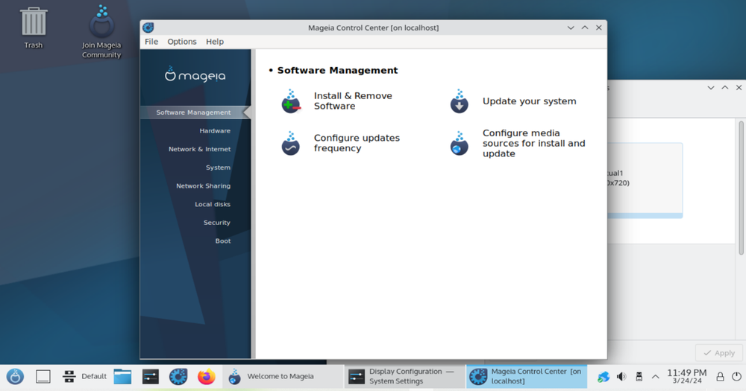Maximize the Mageia Control Center window
Image resolution: width=746 pixels, height=391 pixels.
tap(585, 28)
